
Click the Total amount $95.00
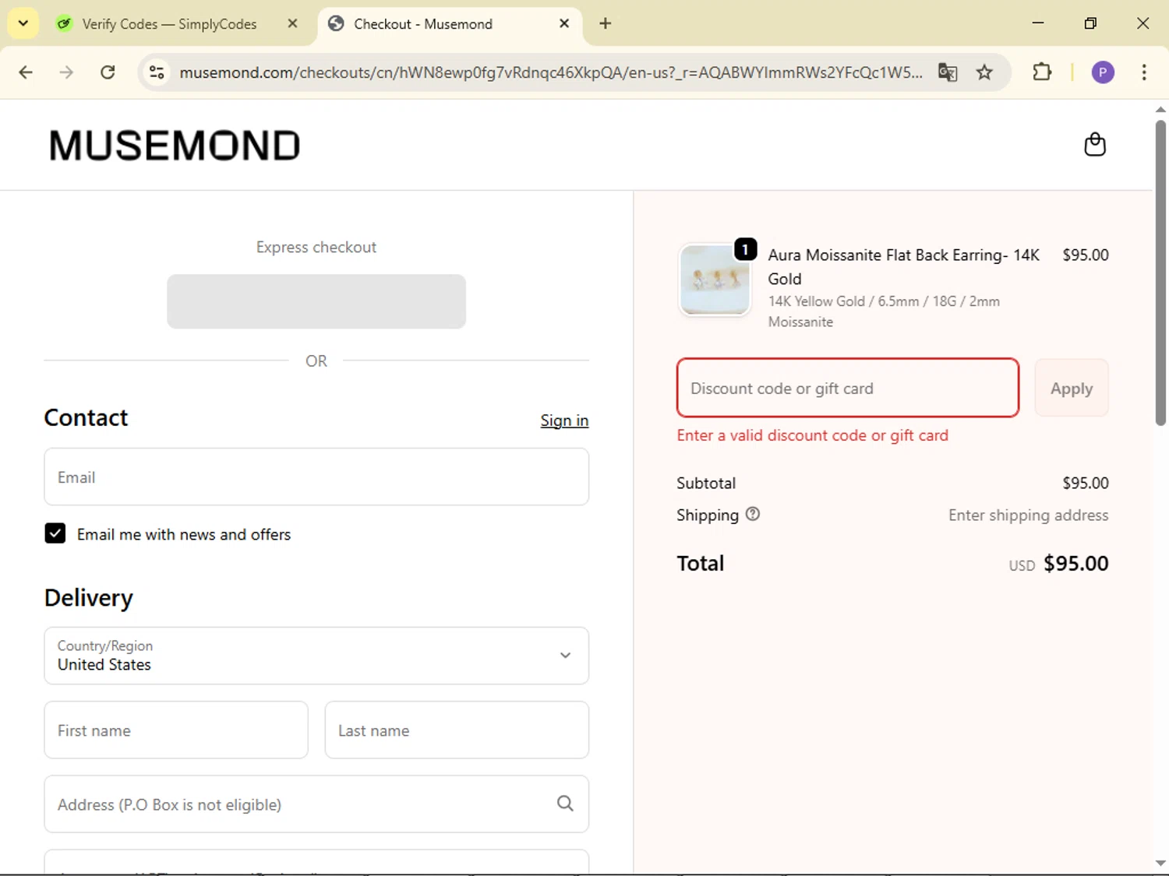click(1075, 563)
